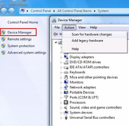Click System in the address breadcrumb

(103, 11)
